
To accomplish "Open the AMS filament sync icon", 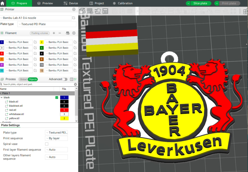I will click(68, 33).
